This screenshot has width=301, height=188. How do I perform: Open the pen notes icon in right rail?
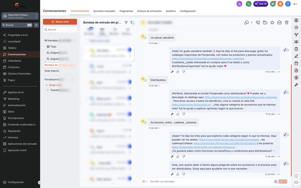296,56
